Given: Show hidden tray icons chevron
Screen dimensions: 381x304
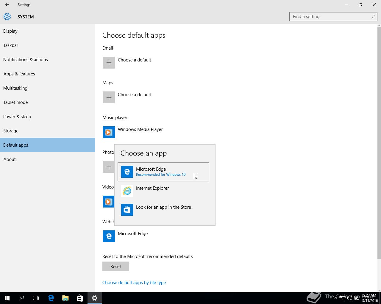Looking at the screenshot, I should tap(335, 298).
